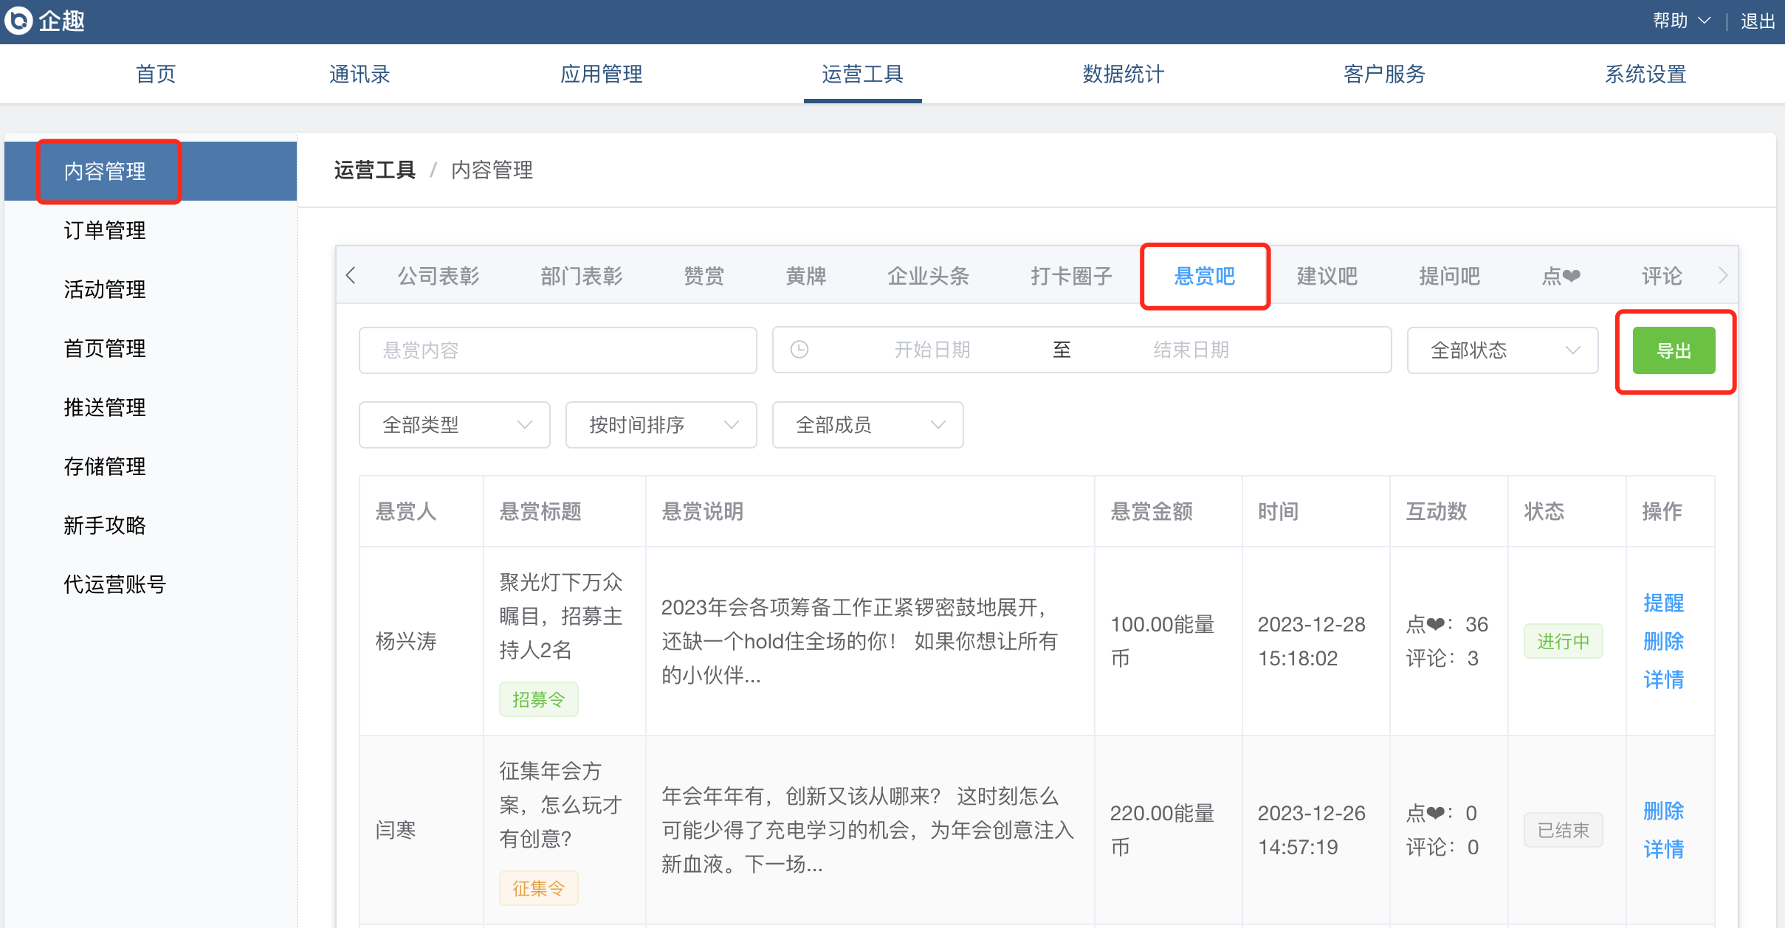This screenshot has width=1785, height=928.
Task: Open the 点❤ heart tab
Action: coord(1561,276)
